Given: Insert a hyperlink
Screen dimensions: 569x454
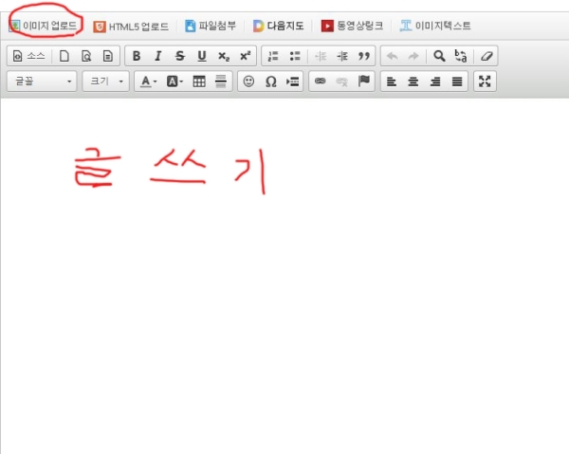Looking at the screenshot, I should click(x=321, y=82).
